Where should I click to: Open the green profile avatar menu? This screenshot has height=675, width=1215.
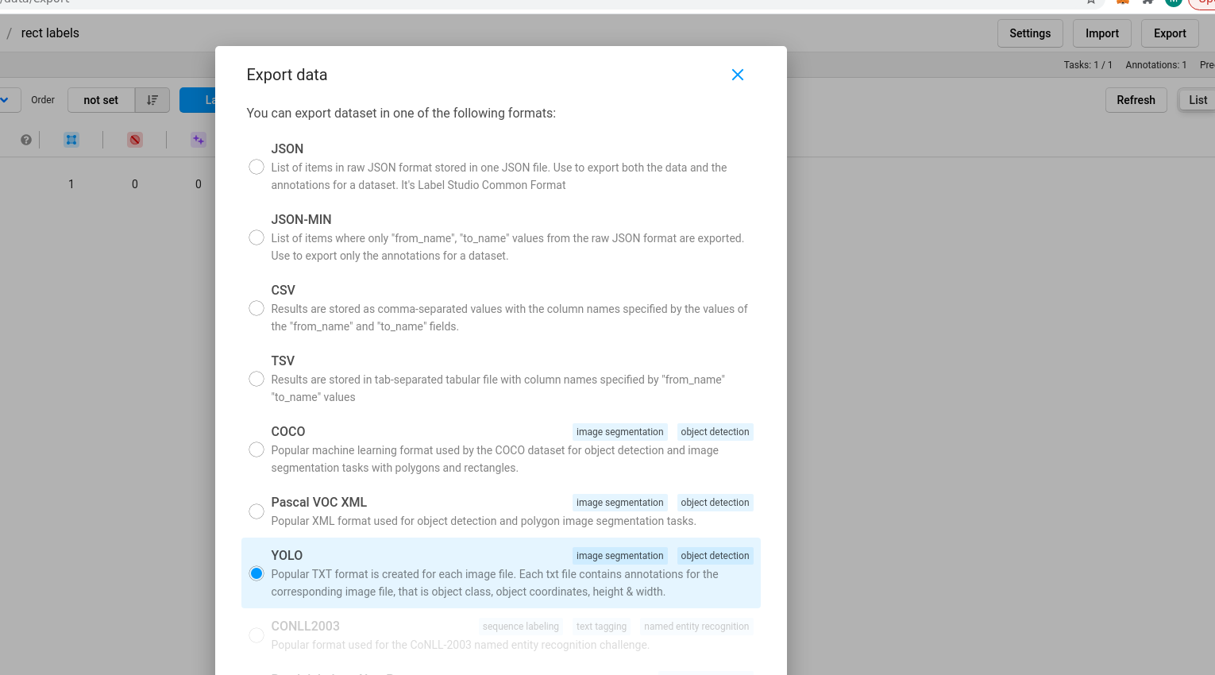point(1174,2)
